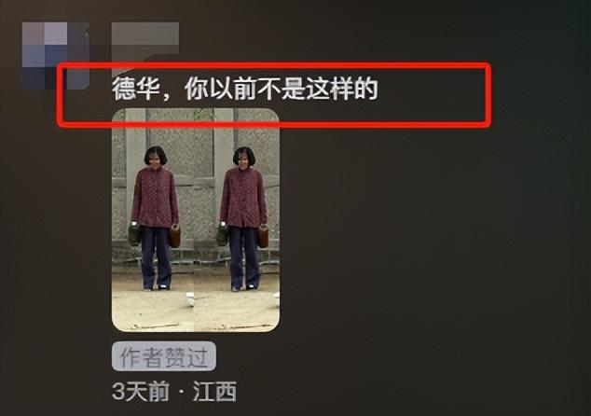591x416 pixels.
Task: Tap the 作者赞过 badge
Action: 164,356
